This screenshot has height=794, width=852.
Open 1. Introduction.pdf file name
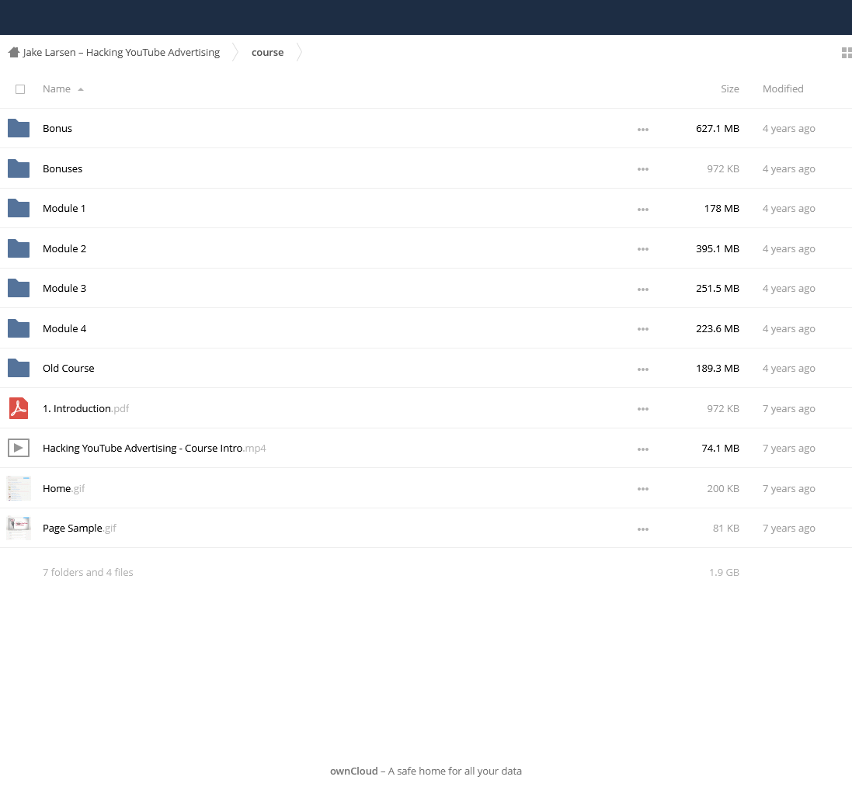pos(86,408)
